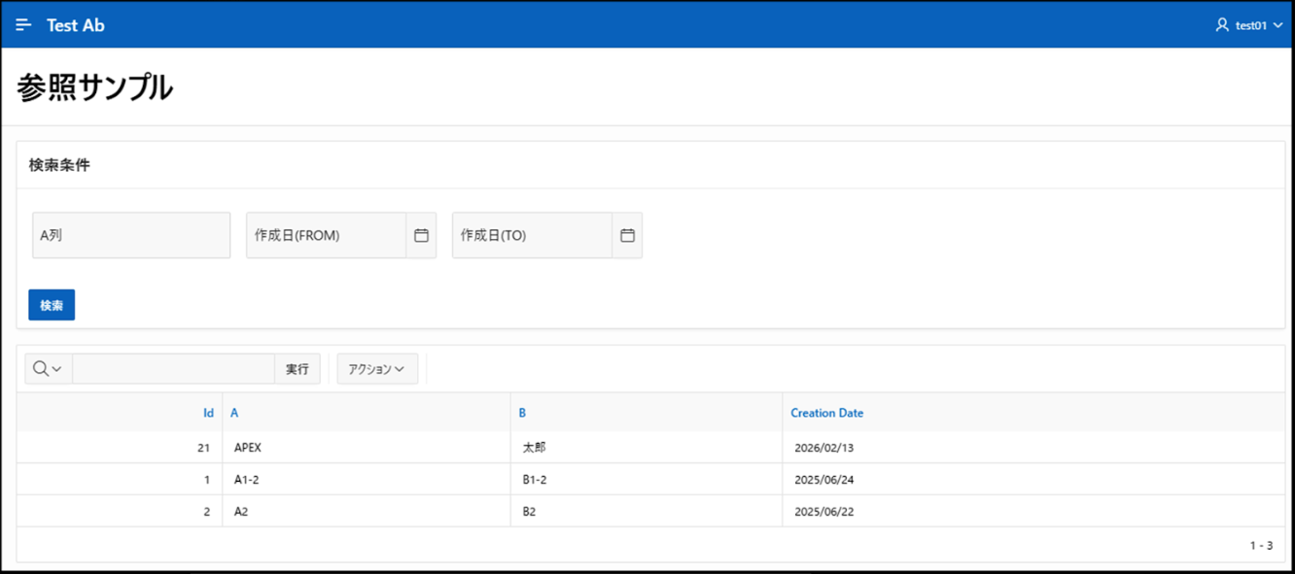Click the 作成日(FROM) date field
The height and width of the screenshot is (574, 1295).
pos(326,235)
